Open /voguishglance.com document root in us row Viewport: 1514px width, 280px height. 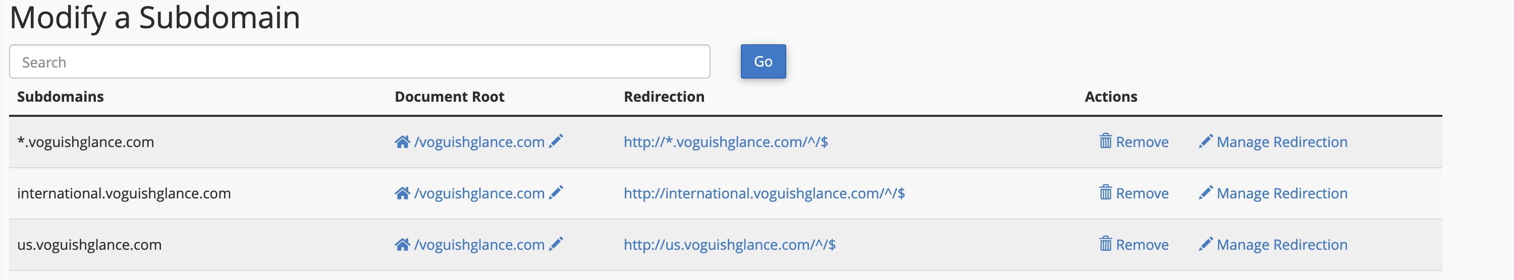pos(479,245)
